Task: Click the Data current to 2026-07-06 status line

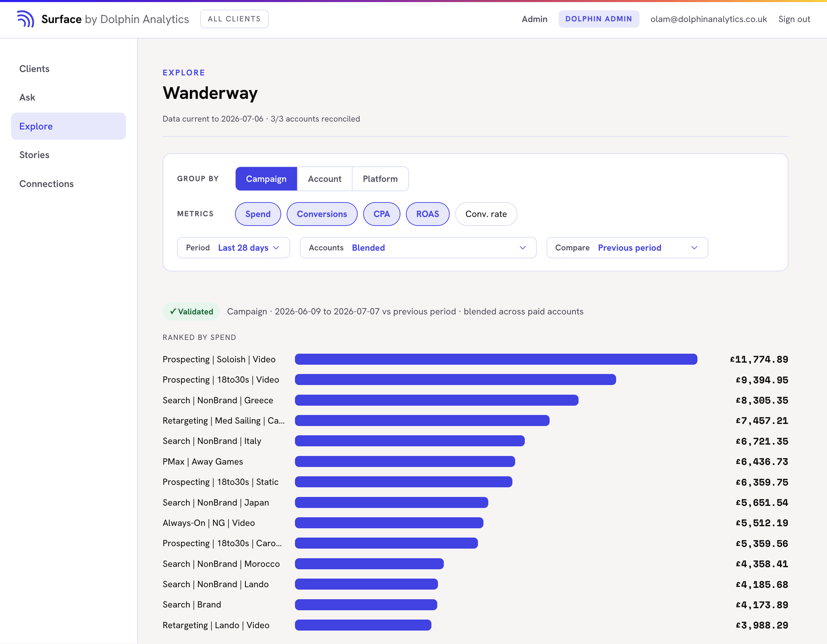Action: click(x=261, y=119)
